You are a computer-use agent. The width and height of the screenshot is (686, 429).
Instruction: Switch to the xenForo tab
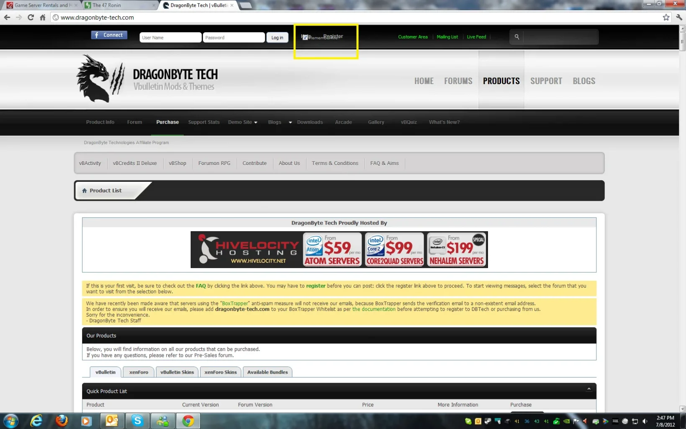pos(139,372)
